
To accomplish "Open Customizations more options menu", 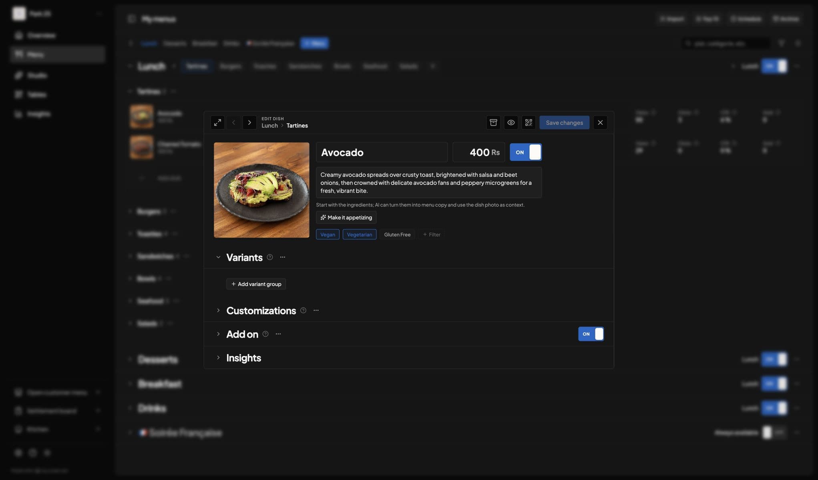I will coord(316,310).
